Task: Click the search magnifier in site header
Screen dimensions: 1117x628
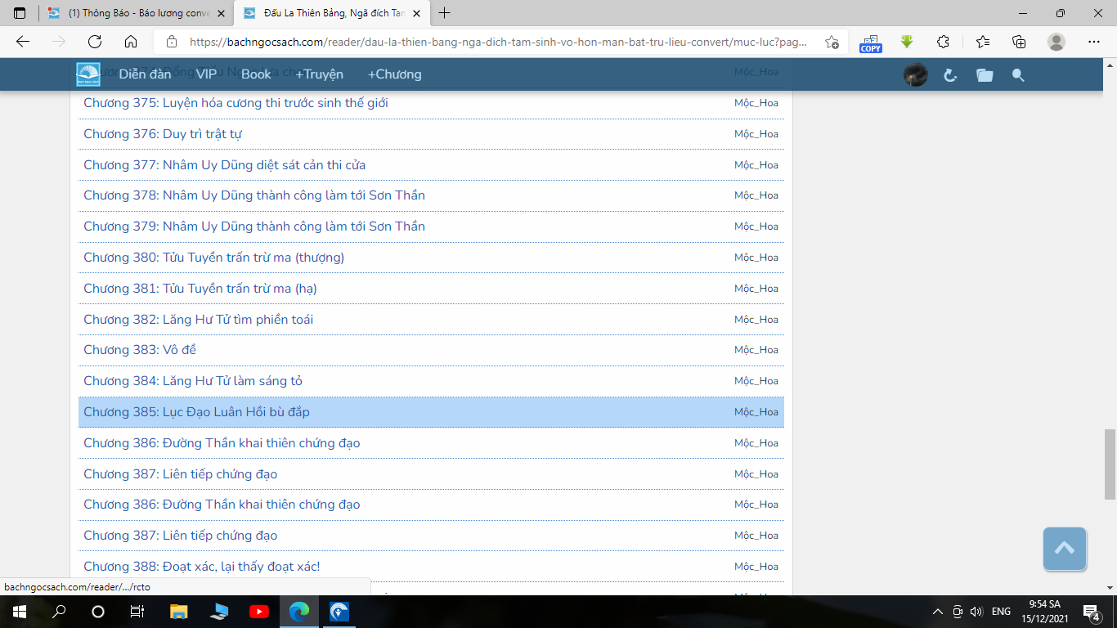Action: pyautogui.click(x=1018, y=75)
